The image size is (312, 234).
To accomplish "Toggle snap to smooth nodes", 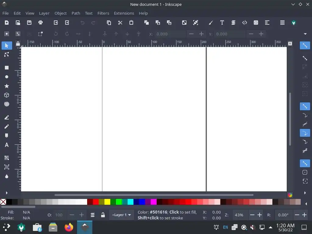I will (305, 142).
